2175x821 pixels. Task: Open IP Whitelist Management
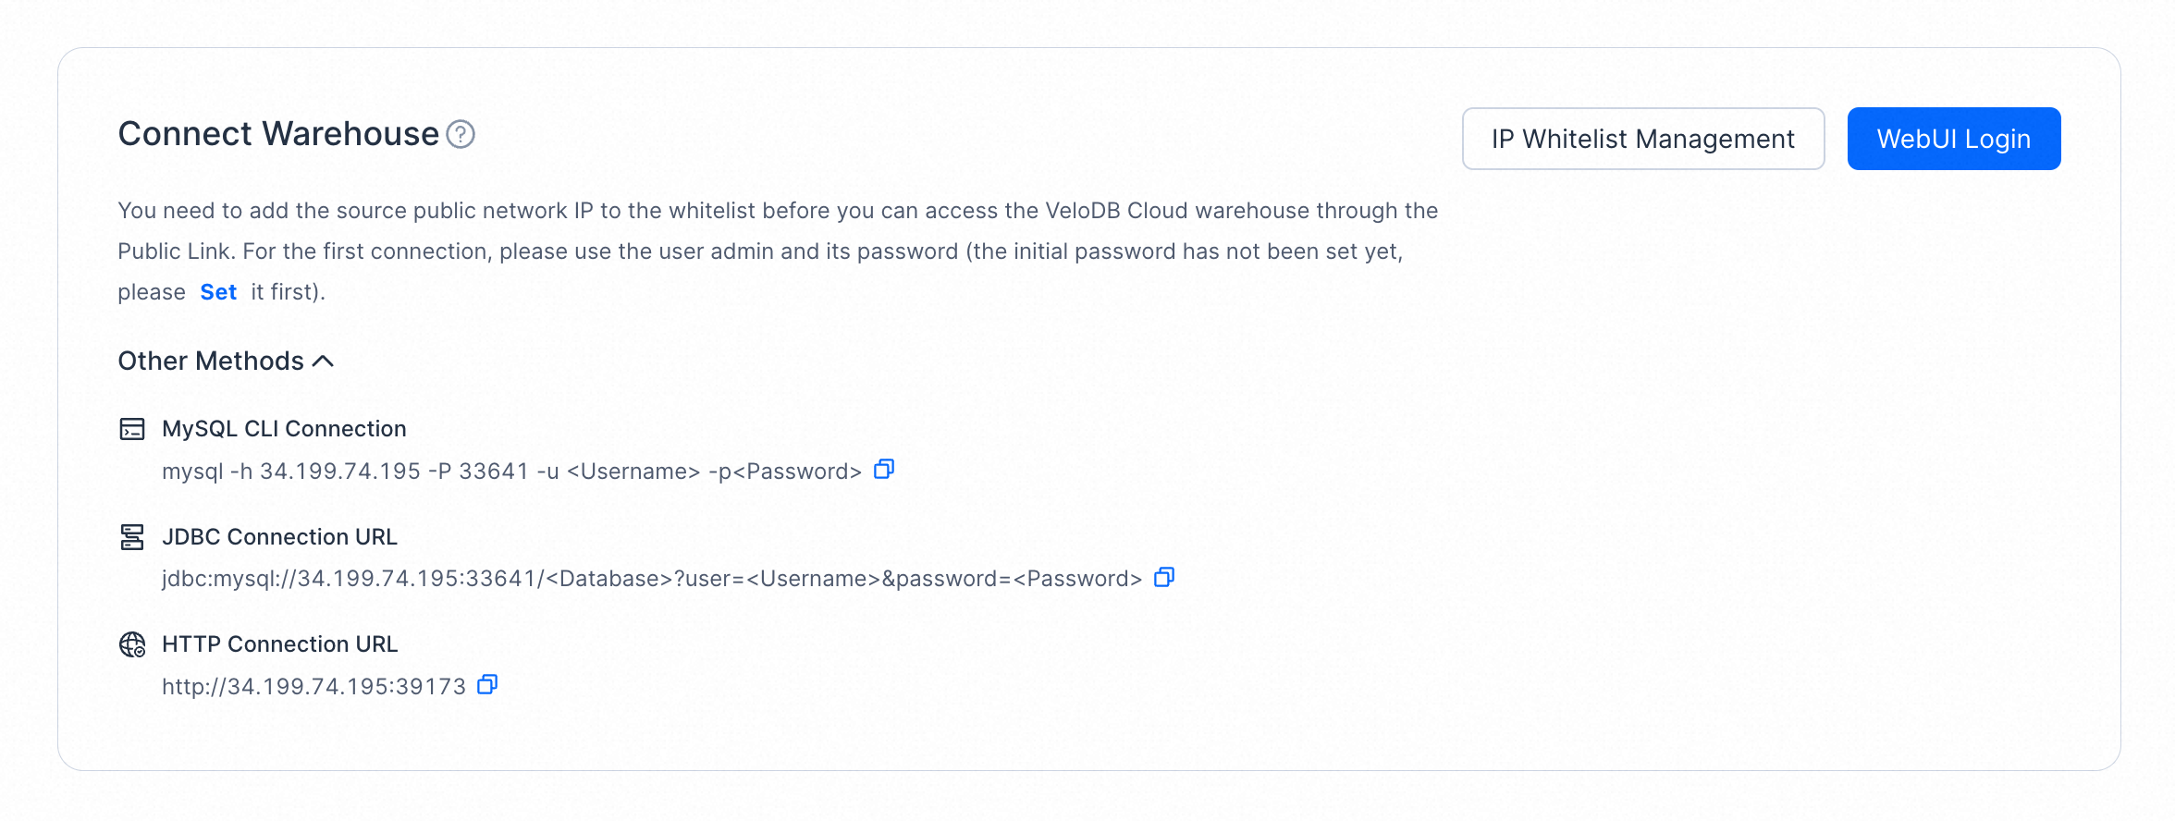pos(1642,139)
